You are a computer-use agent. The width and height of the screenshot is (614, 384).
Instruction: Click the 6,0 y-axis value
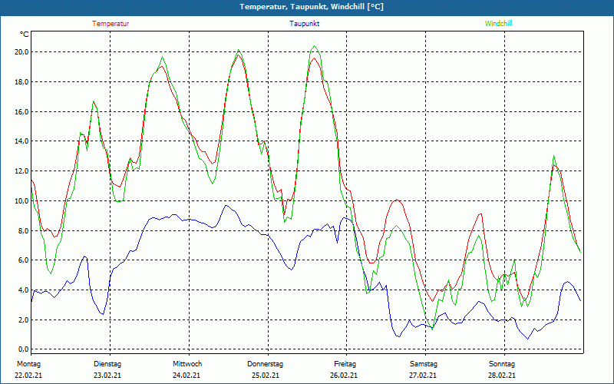[23, 260]
